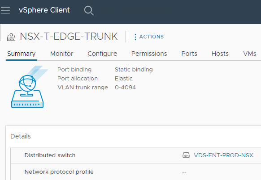
Task: Click the Details panel heading
Action: tap(21, 136)
